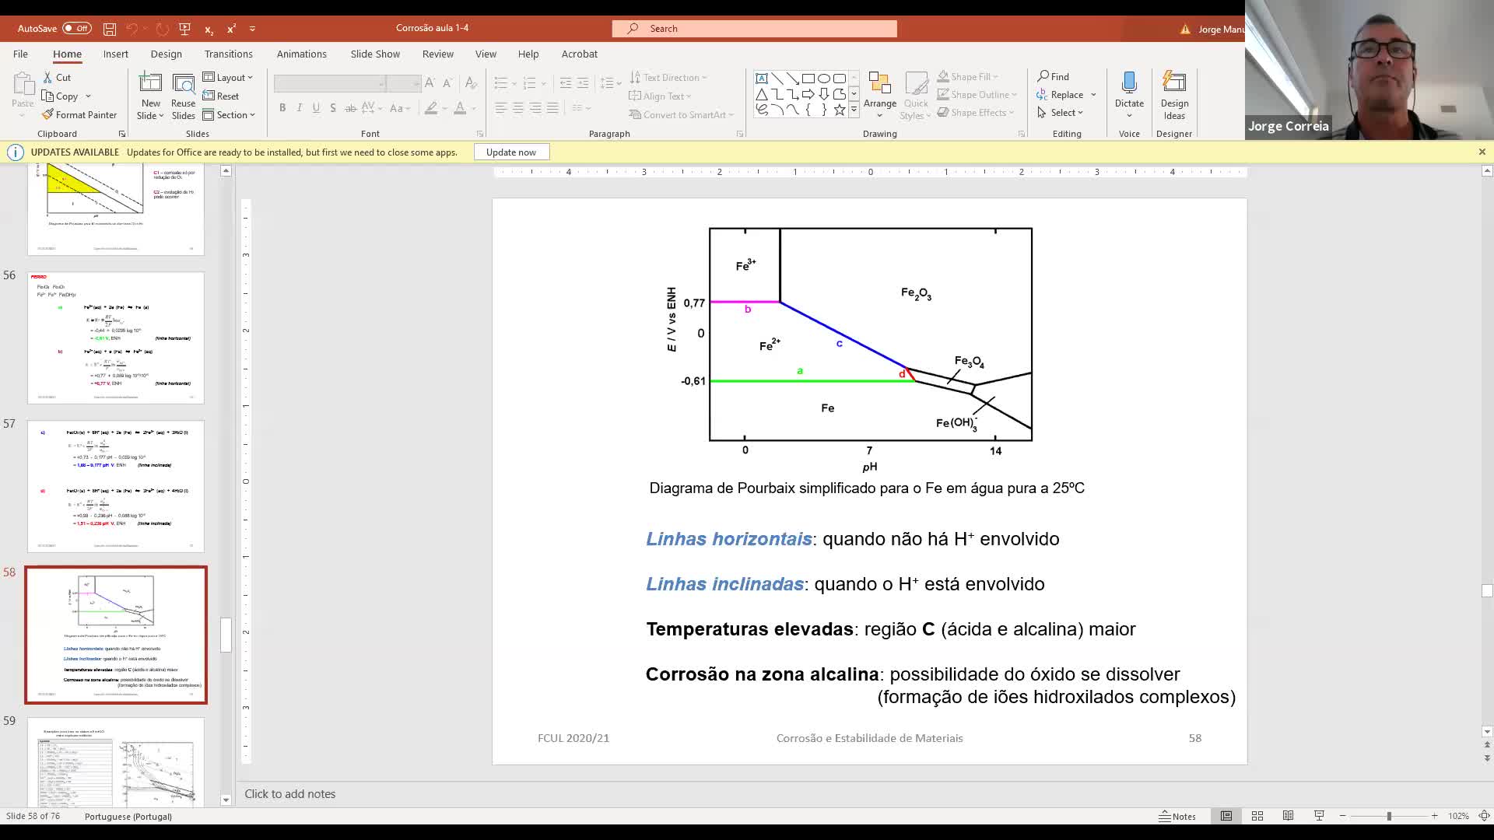Click the Save icon in title bar
Viewport: 1494px width, 840px height.
[110, 29]
